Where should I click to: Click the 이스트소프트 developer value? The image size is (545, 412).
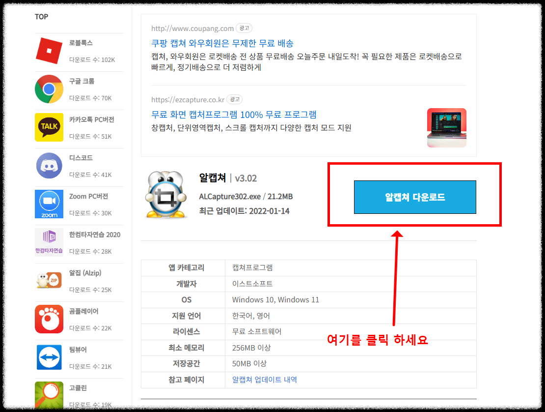coord(252,284)
